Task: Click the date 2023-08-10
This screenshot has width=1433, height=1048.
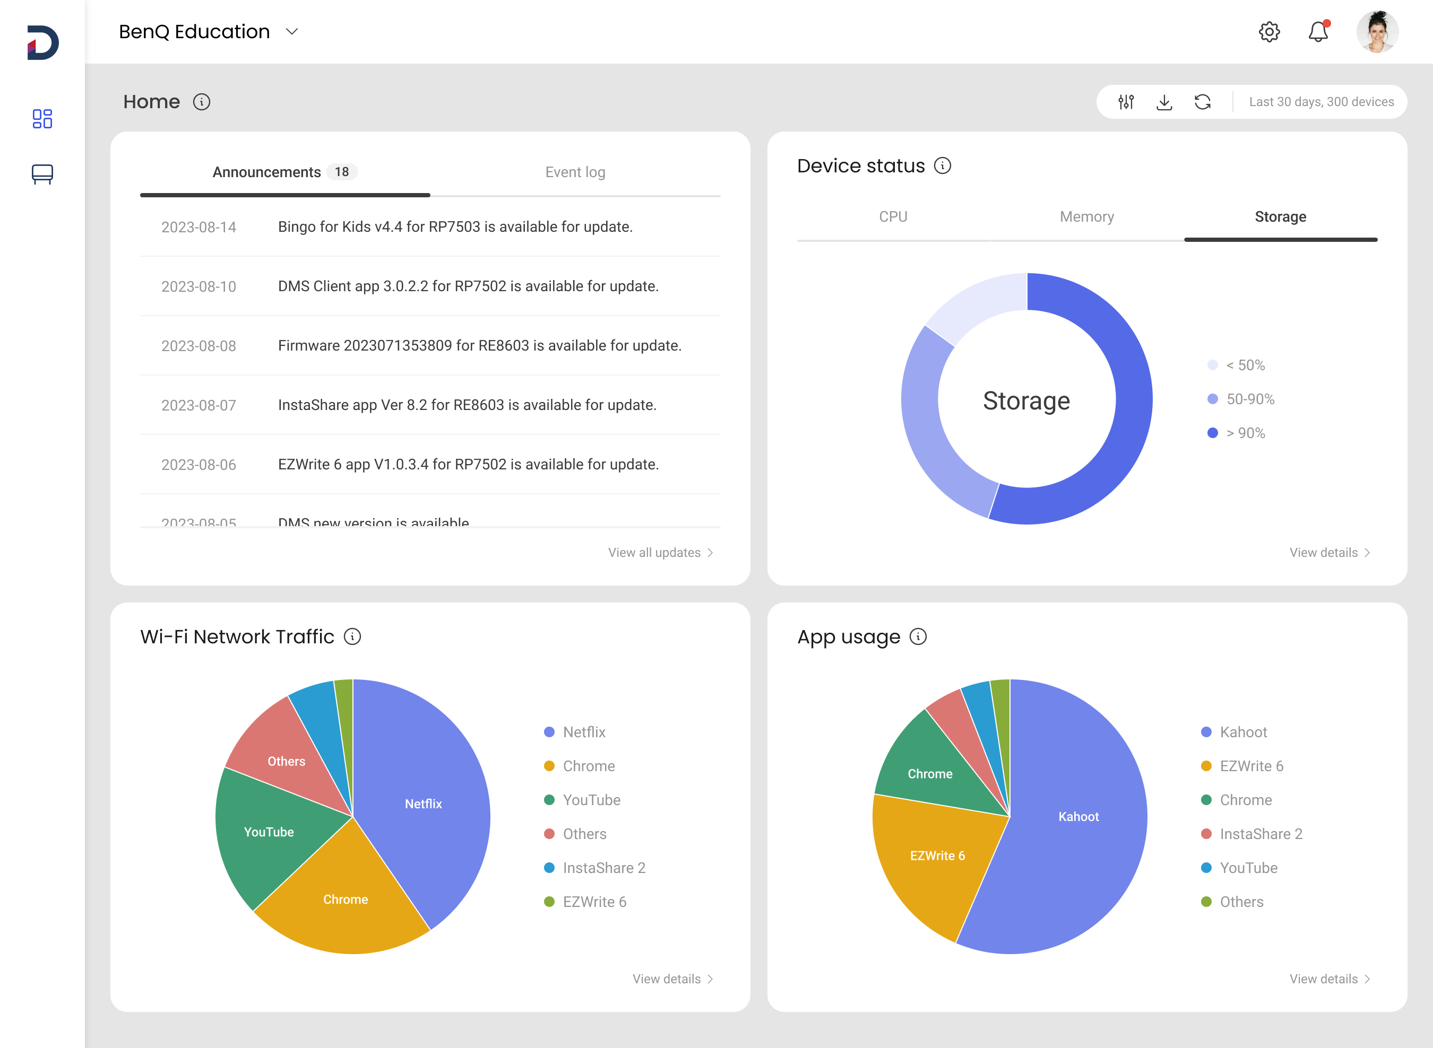Action: pos(198,287)
